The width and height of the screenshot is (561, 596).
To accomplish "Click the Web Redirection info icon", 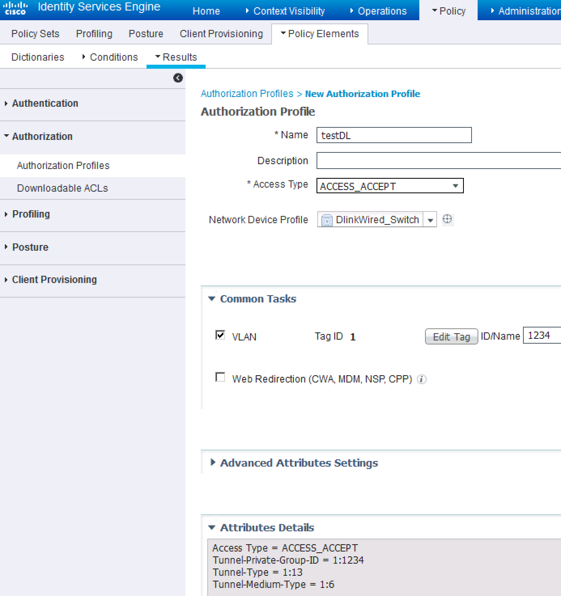I will pyautogui.click(x=422, y=379).
